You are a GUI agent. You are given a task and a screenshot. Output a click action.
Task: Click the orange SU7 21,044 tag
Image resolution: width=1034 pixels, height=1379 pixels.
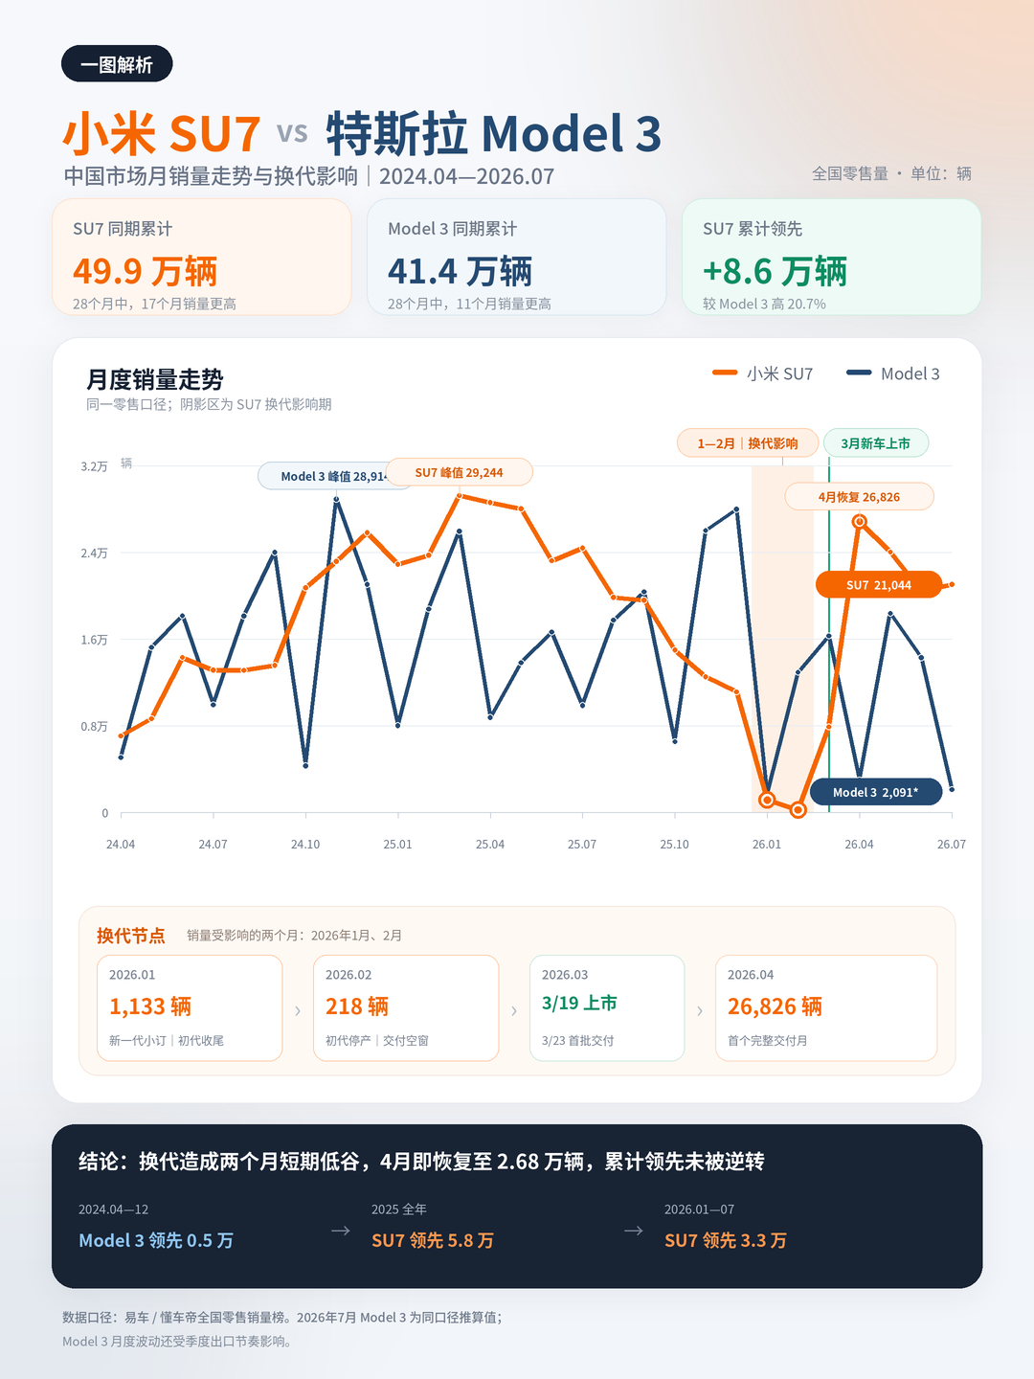[879, 584]
